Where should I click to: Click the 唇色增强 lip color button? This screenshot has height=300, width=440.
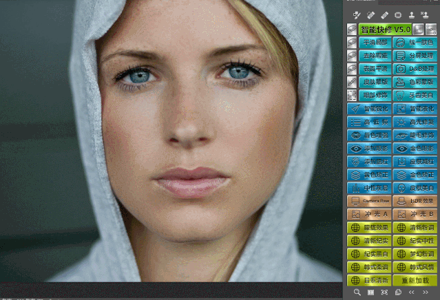point(369,135)
